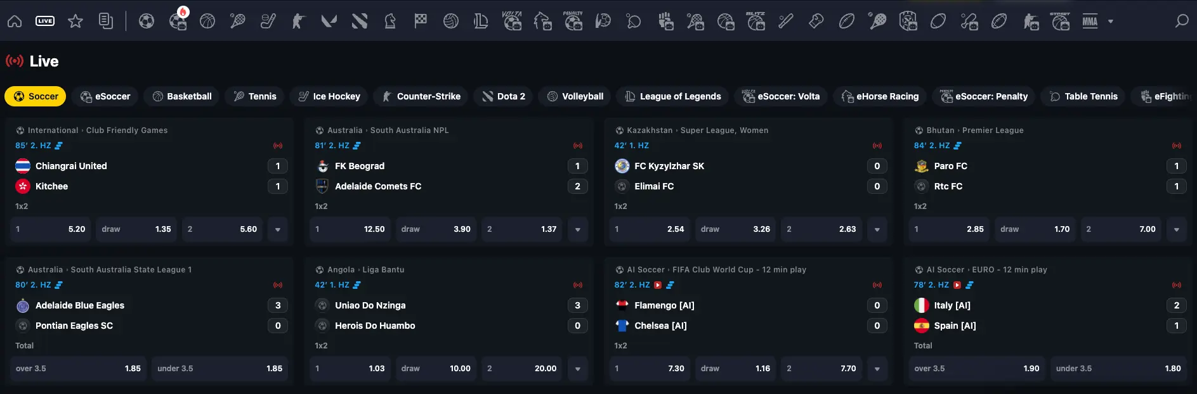This screenshot has height=394, width=1197.
Task: Toggle the live indicator on the FK Beograd match
Action: coord(577,146)
